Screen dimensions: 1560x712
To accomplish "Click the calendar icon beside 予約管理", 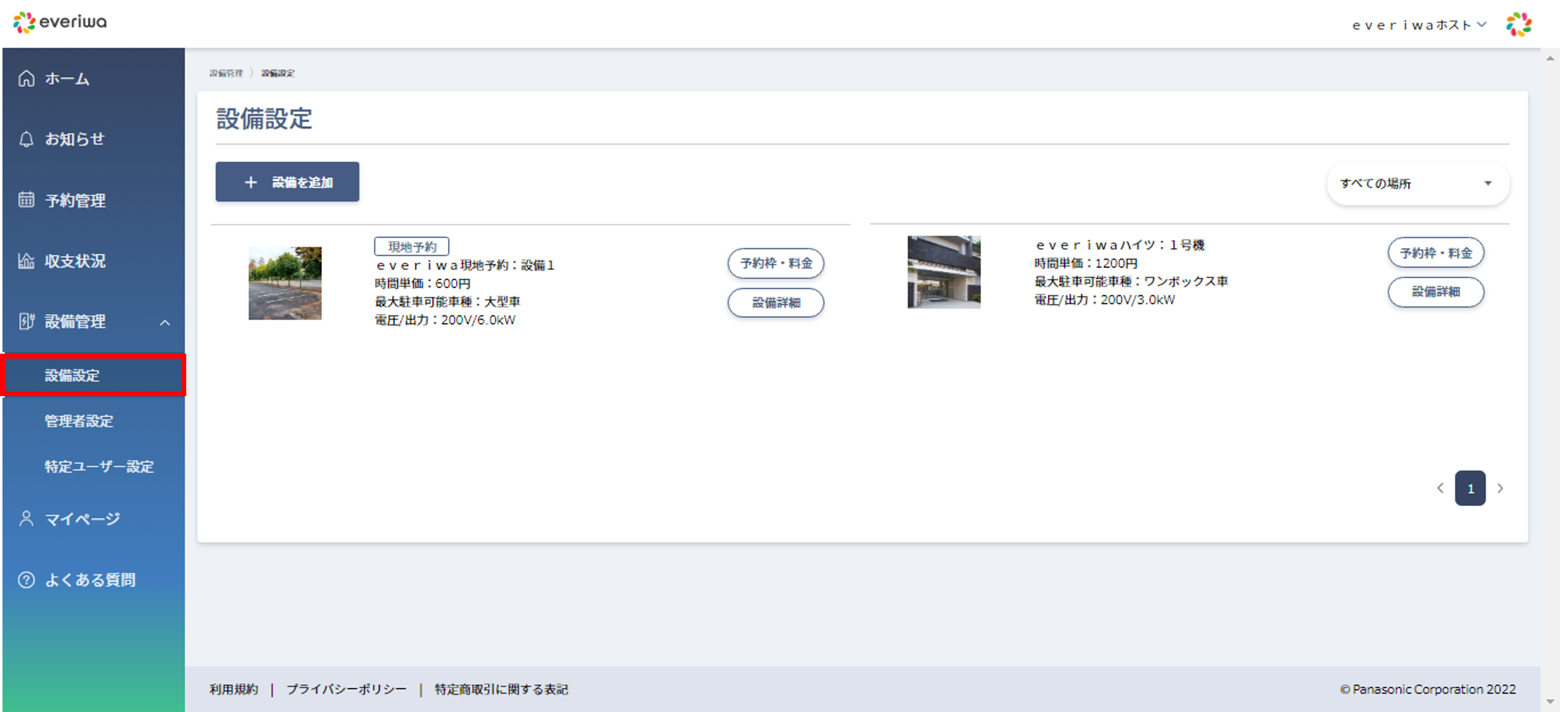I will coord(26,199).
